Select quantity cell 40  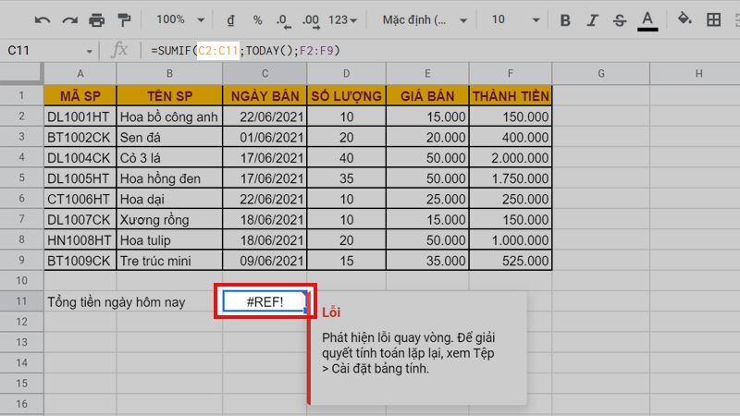346,157
